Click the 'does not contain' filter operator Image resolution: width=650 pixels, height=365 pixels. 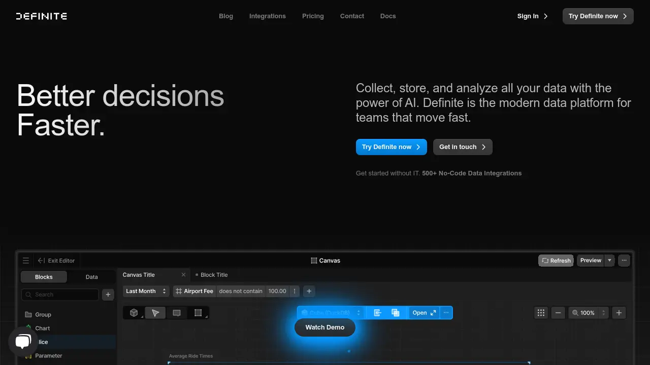pos(241,291)
